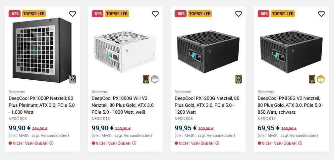Open DeepCool PX850G V2 Netzteil title
Image resolution: width=334 pixels, height=160 pixels.
(291, 105)
